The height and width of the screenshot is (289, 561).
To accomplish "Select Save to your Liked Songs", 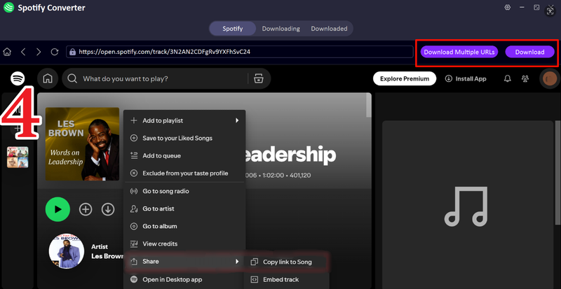I will pyautogui.click(x=184, y=139).
